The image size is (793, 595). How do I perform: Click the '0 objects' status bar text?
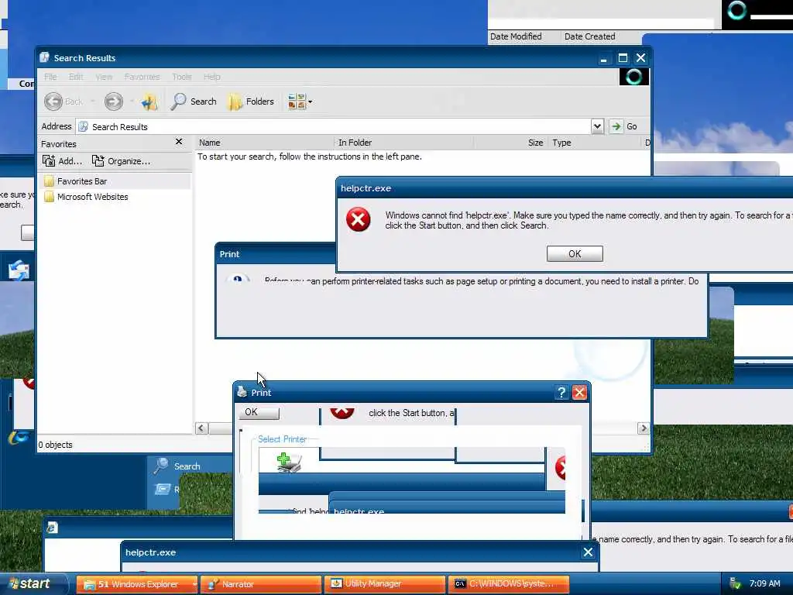[x=56, y=445]
